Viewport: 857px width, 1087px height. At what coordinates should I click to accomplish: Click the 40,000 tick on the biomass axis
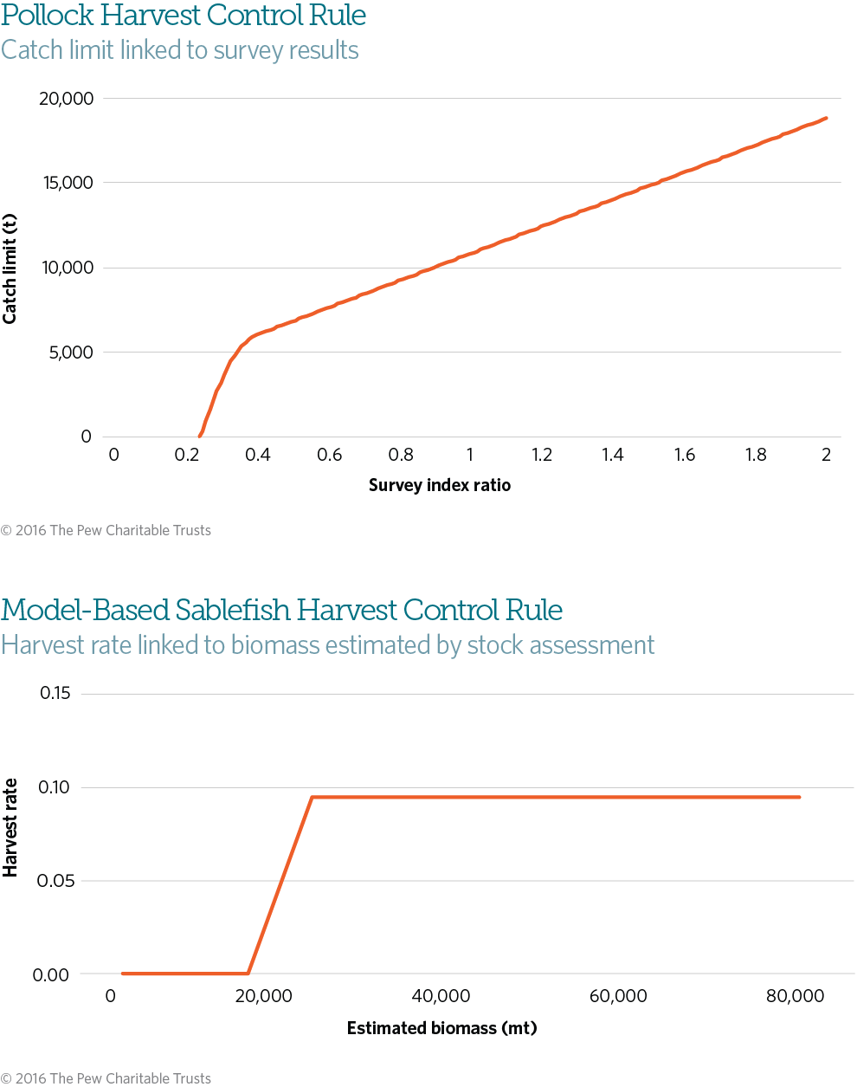click(441, 997)
